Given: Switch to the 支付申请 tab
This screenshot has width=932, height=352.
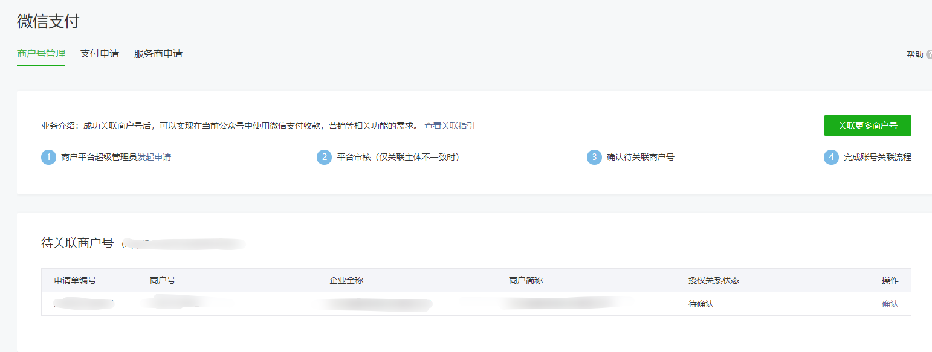Looking at the screenshot, I should coord(100,54).
